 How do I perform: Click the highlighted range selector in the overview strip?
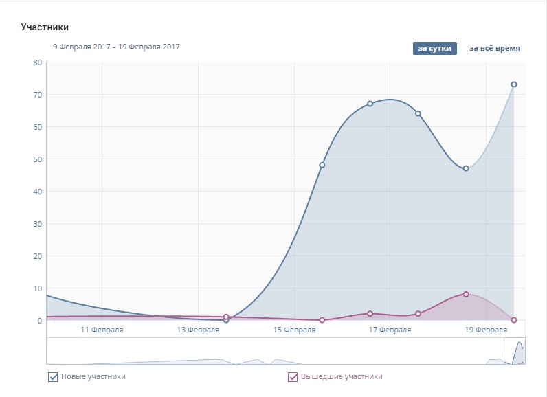(x=515, y=351)
